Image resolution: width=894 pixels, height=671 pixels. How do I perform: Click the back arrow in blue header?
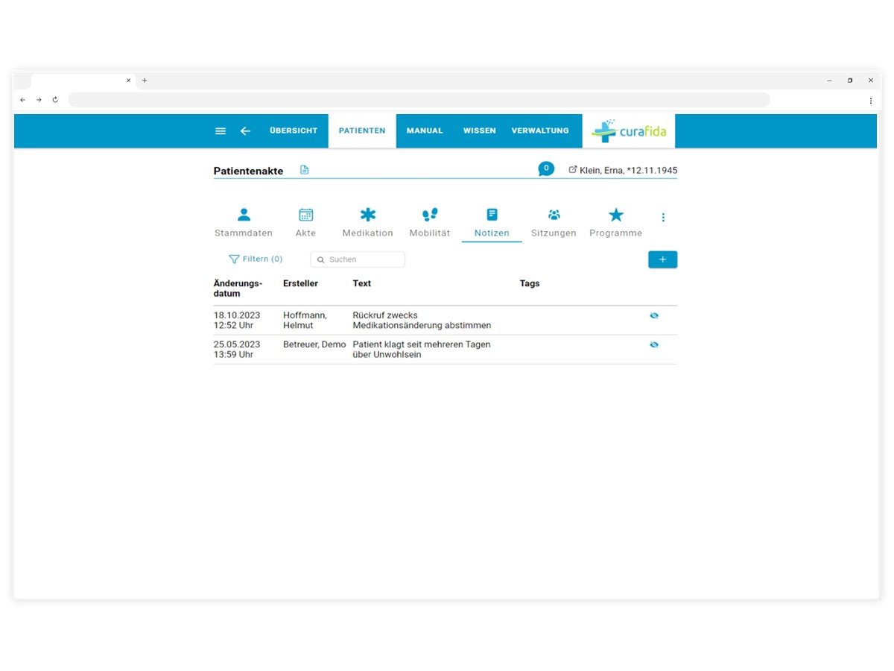coord(245,130)
